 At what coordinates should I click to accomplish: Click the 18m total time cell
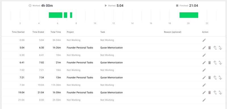coord(58,70)
